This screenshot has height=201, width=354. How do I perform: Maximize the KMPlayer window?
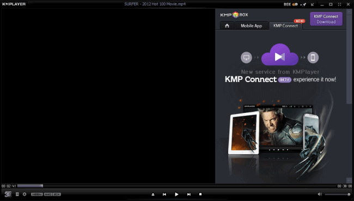tap(331, 4)
